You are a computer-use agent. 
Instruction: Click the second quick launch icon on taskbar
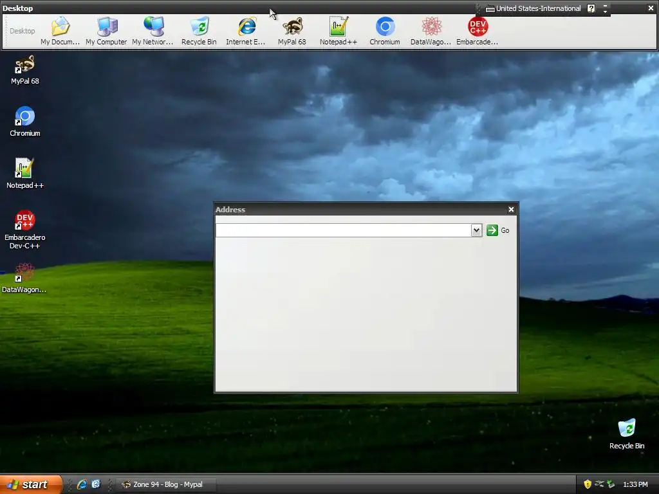click(97, 484)
